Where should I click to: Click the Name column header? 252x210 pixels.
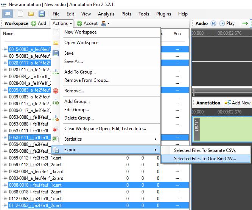coord(8,34)
